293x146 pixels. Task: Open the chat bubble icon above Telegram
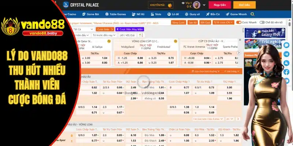tap(286, 45)
